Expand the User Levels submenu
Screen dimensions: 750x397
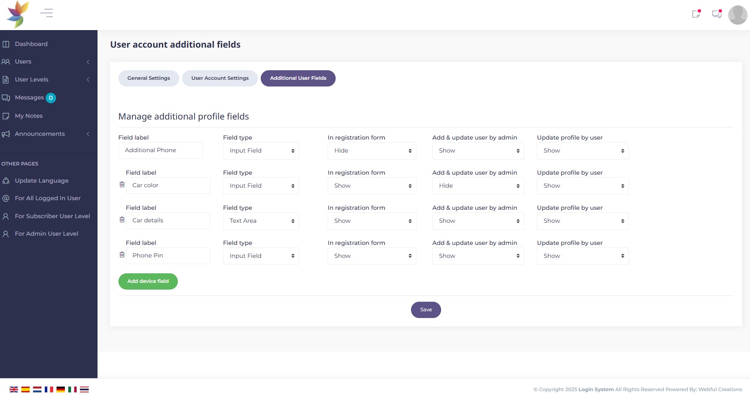88,79
